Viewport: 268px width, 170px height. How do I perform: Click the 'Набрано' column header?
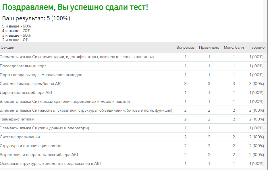pos(257,47)
